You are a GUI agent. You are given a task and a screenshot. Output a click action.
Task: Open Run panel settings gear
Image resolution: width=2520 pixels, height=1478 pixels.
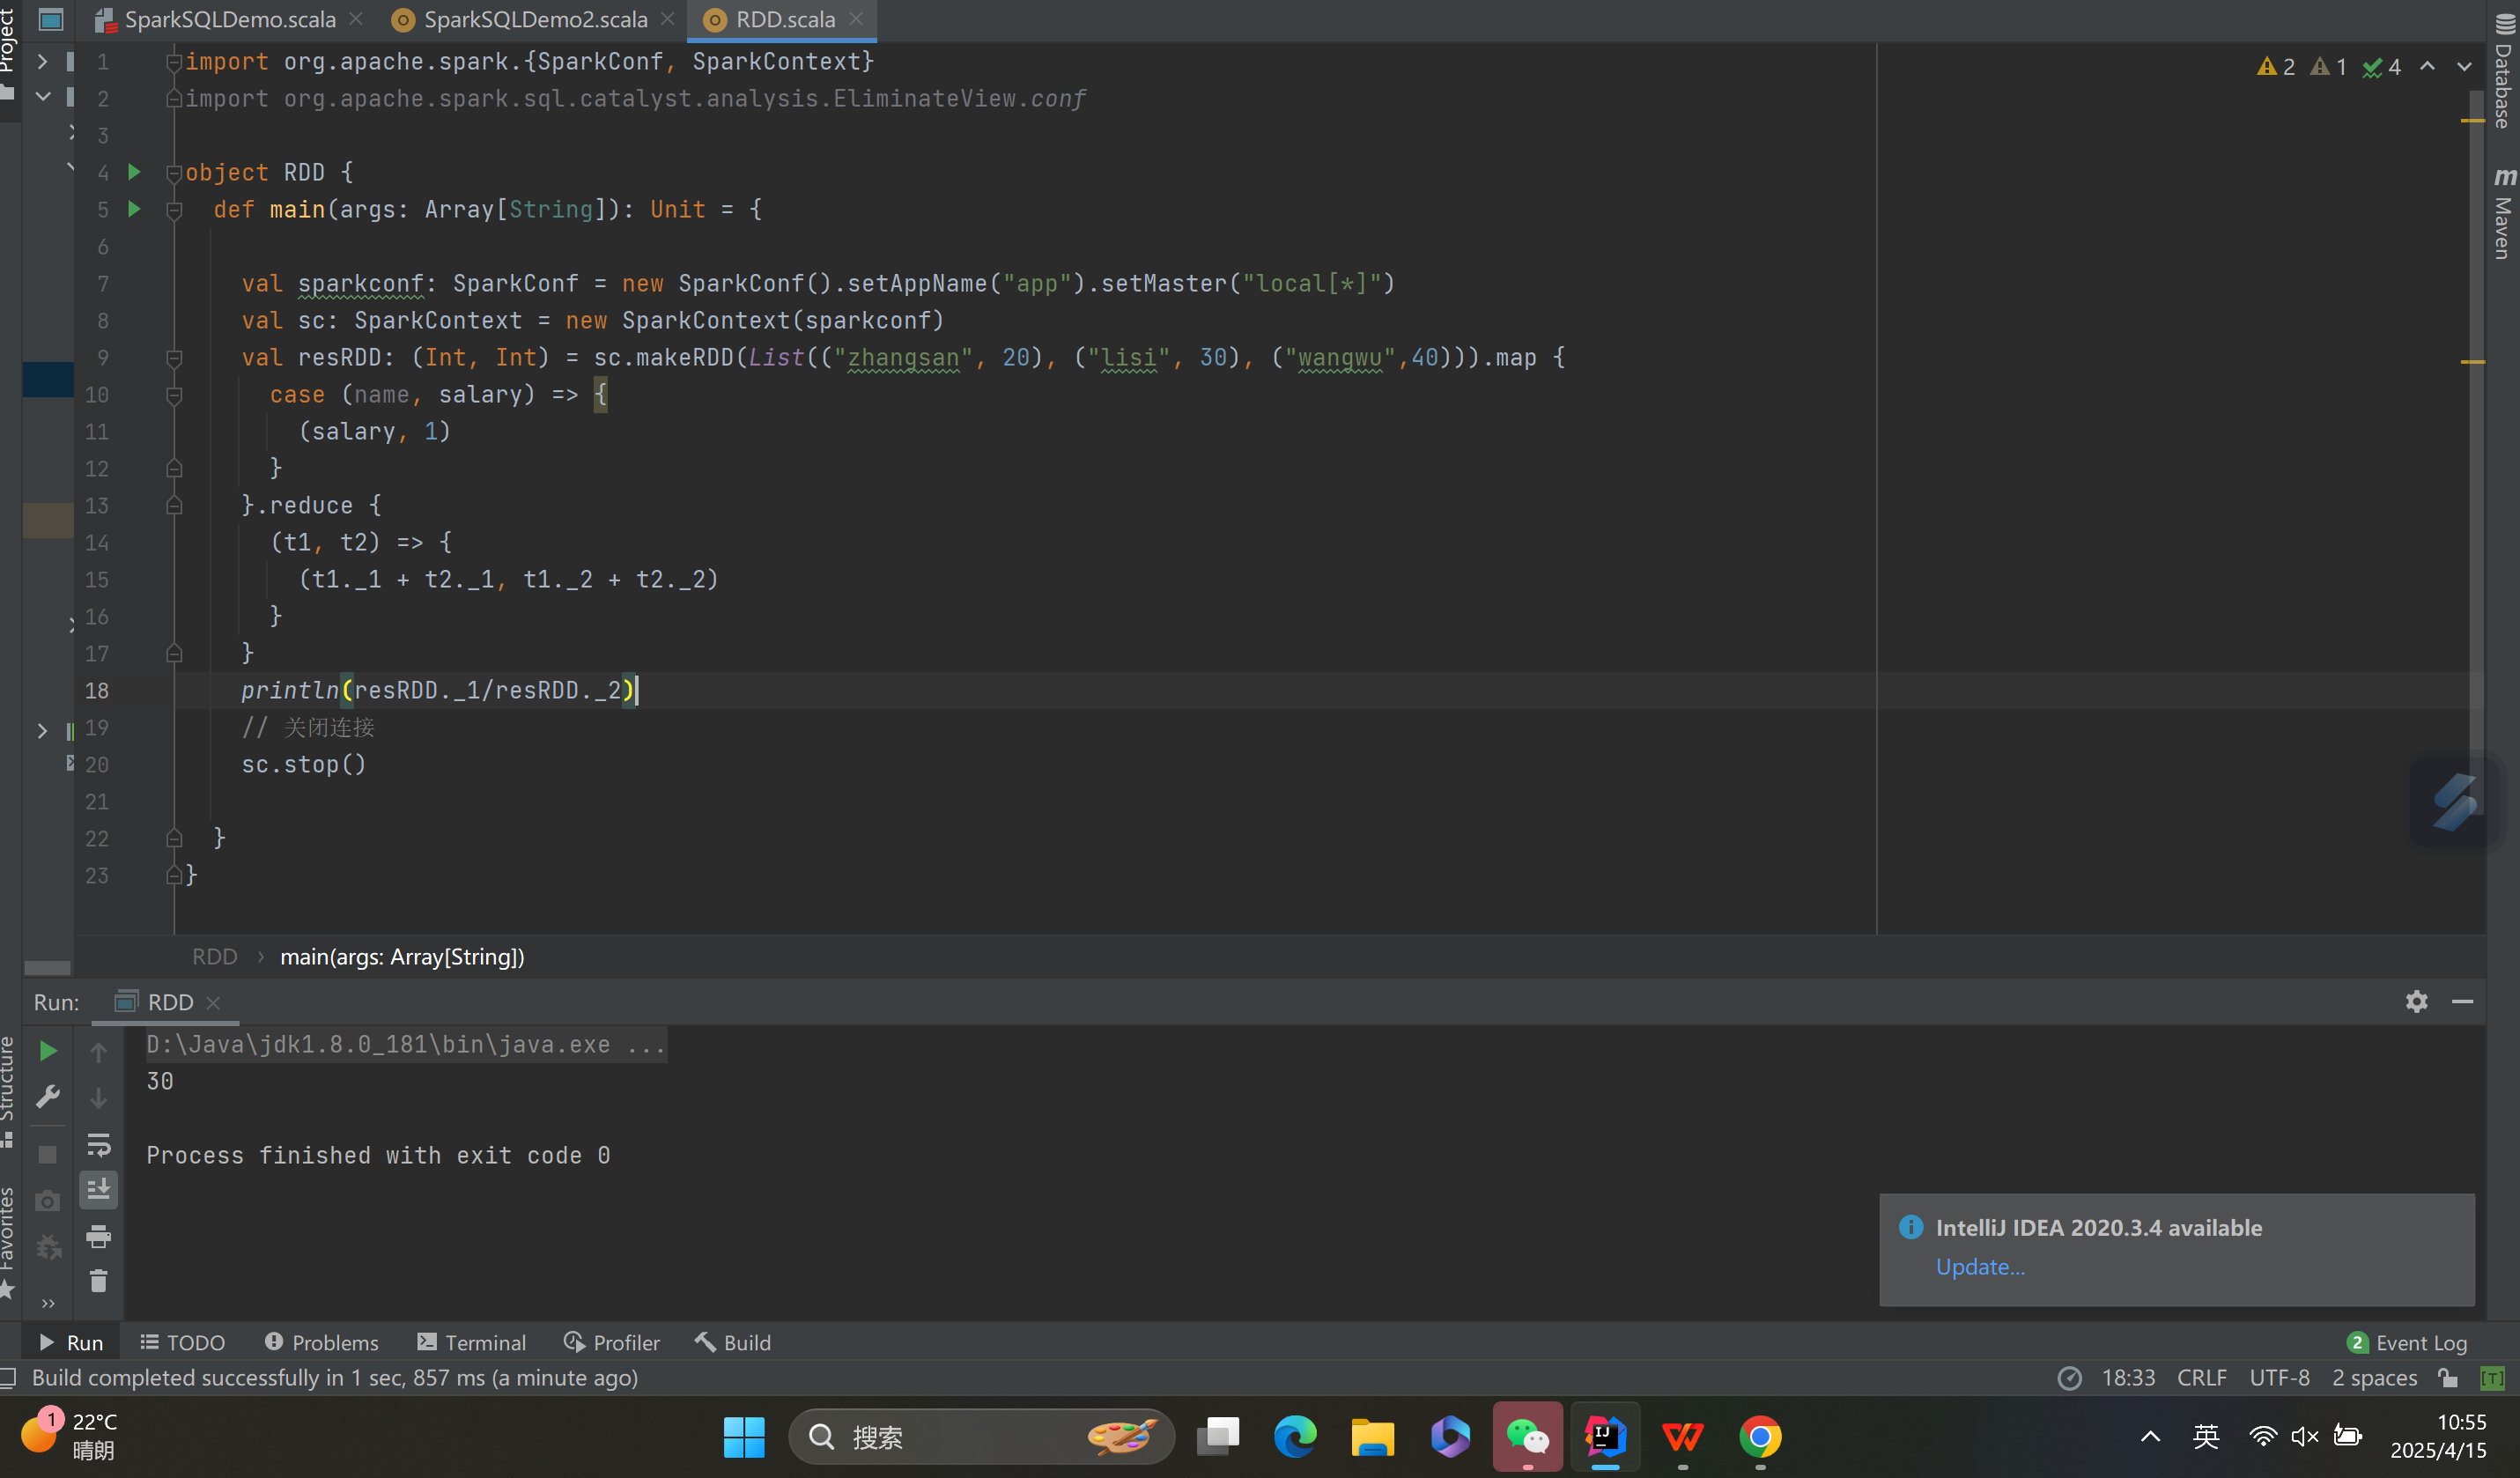click(2416, 1002)
